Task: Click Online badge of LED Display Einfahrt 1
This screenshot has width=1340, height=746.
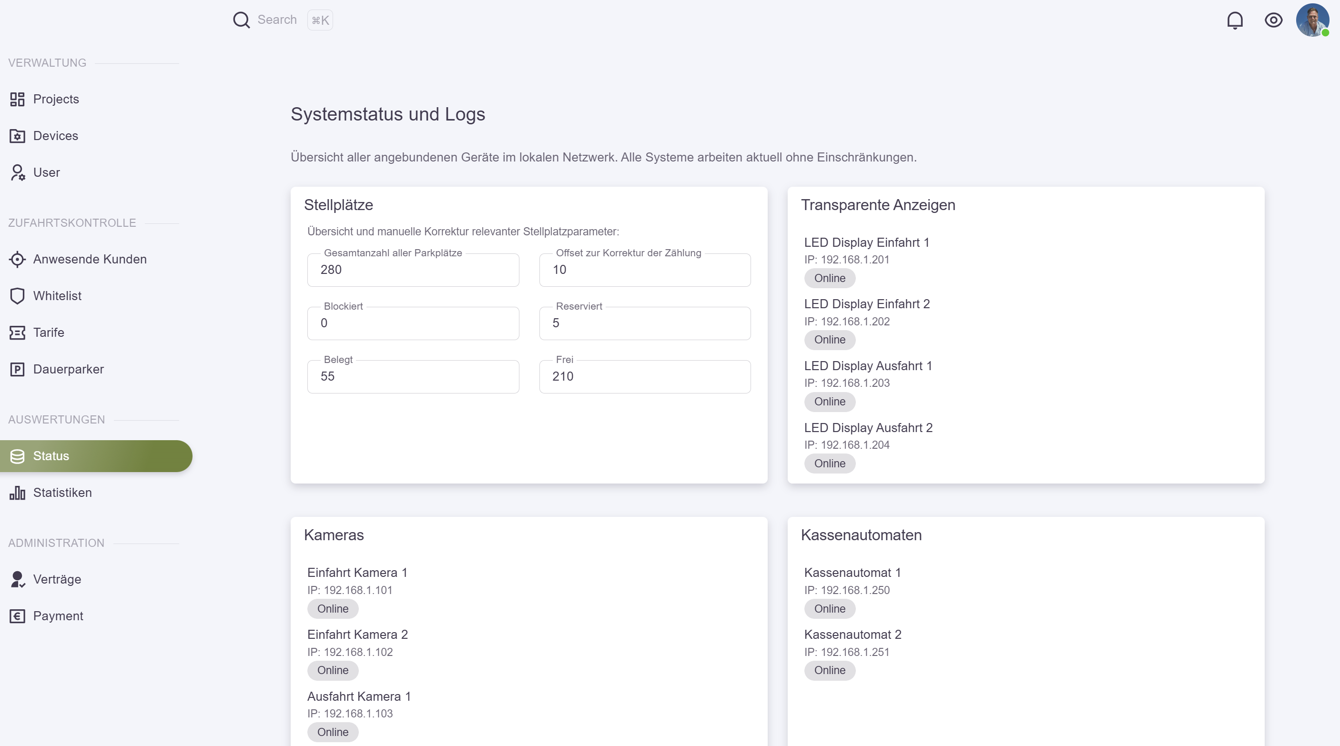Action: pos(829,278)
